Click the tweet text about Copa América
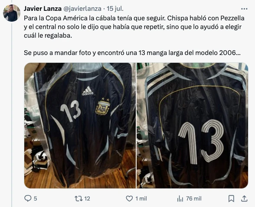This screenshot has width=255, height=207. pos(134,36)
